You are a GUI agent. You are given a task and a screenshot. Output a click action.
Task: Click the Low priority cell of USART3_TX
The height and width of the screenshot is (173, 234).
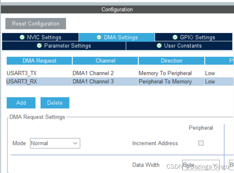[x=210, y=73]
